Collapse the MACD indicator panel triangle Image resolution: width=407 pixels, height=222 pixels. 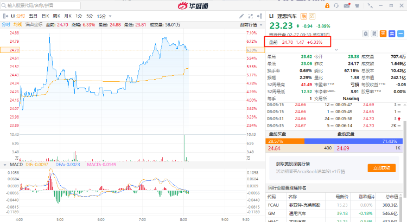point(5,165)
